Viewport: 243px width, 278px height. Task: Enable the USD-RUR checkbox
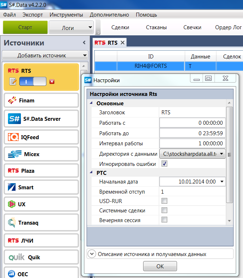[x=164, y=201]
